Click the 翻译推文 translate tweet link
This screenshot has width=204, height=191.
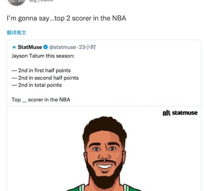(17, 32)
